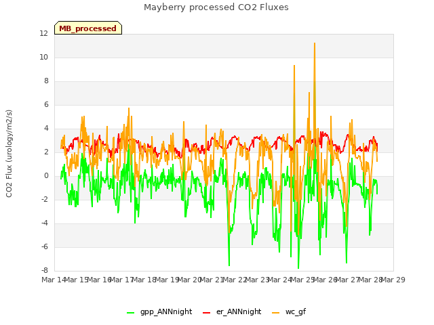Click the Mar 18 x-axis label
The image size is (434, 325).
click(x=144, y=280)
